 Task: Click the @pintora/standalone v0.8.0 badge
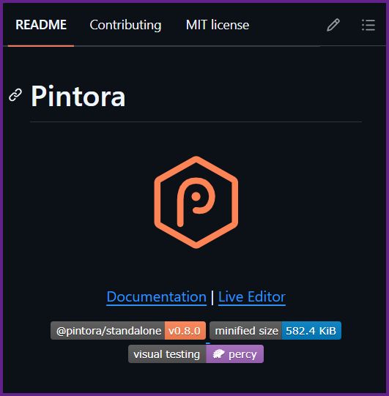click(128, 330)
